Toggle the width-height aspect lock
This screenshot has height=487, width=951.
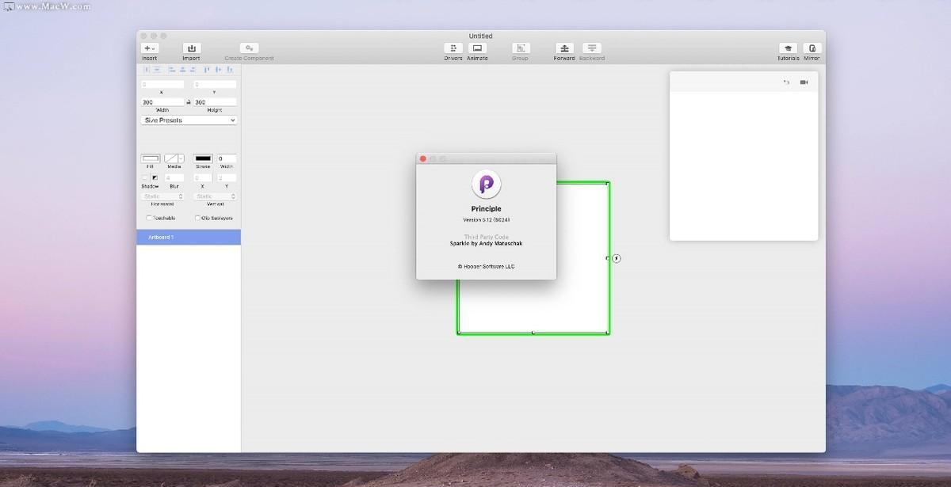coord(189,102)
